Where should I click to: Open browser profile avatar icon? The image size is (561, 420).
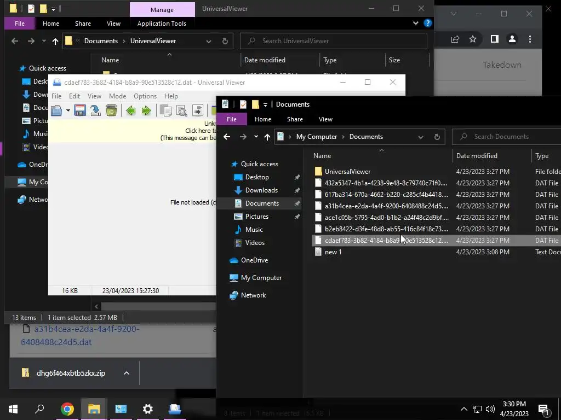coord(512,39)
